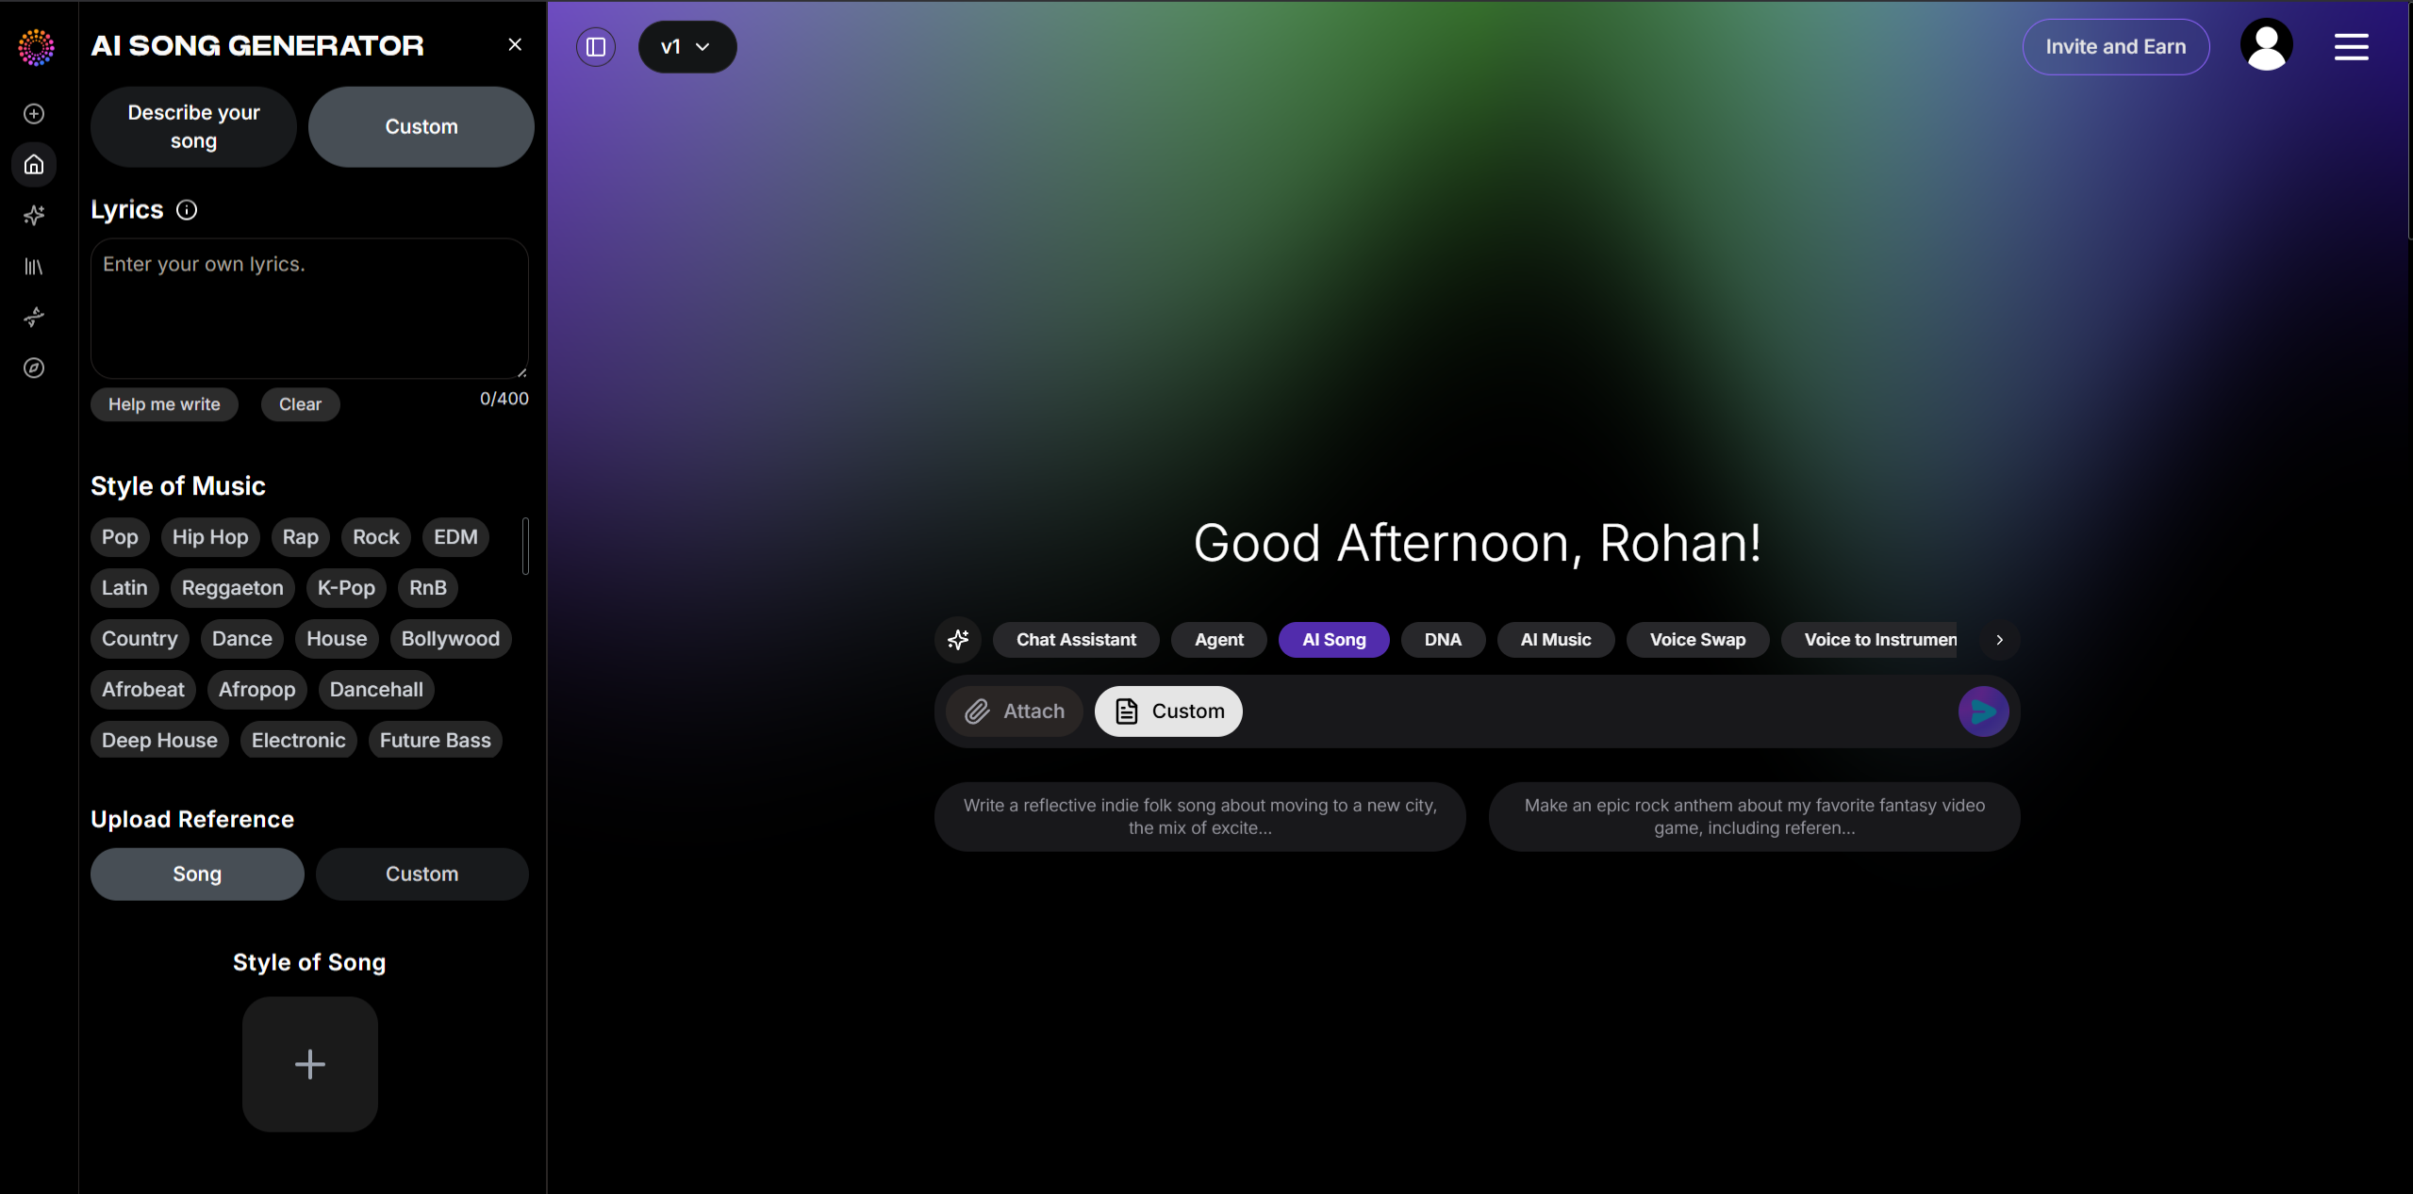
Task: Switch to Custom mode in song generator
Action: click(x=421, y=125)
